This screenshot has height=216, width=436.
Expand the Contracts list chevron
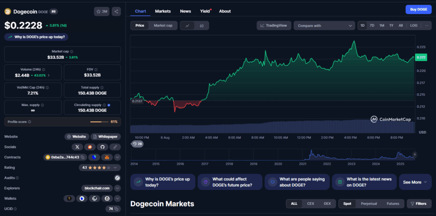[118, 157]
